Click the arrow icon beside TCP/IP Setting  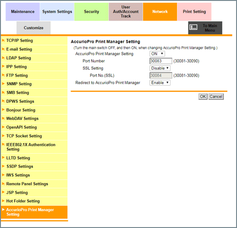(x=3, y=40)
